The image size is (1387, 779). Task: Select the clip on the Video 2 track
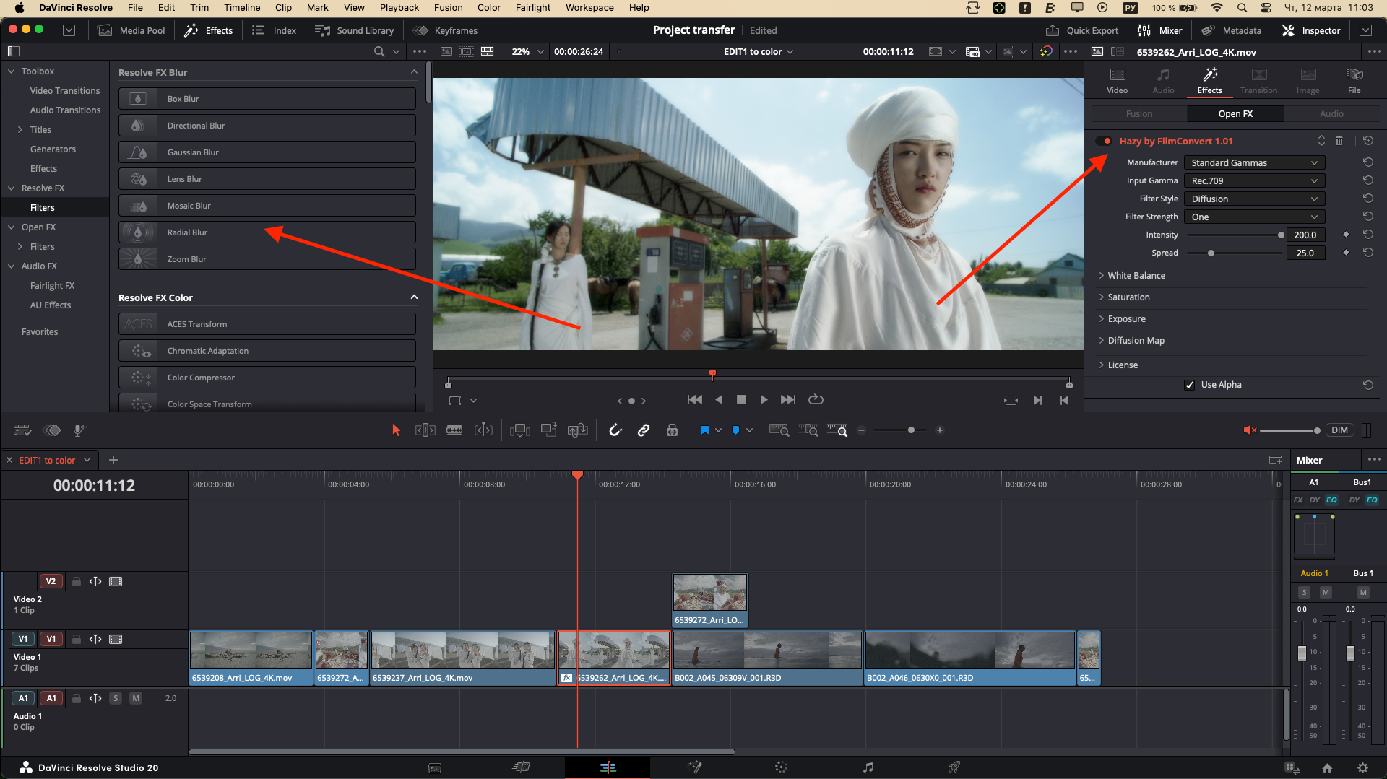[x=709, y=599]
